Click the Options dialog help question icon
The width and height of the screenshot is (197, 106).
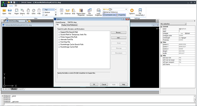click(x=123, y=19)
